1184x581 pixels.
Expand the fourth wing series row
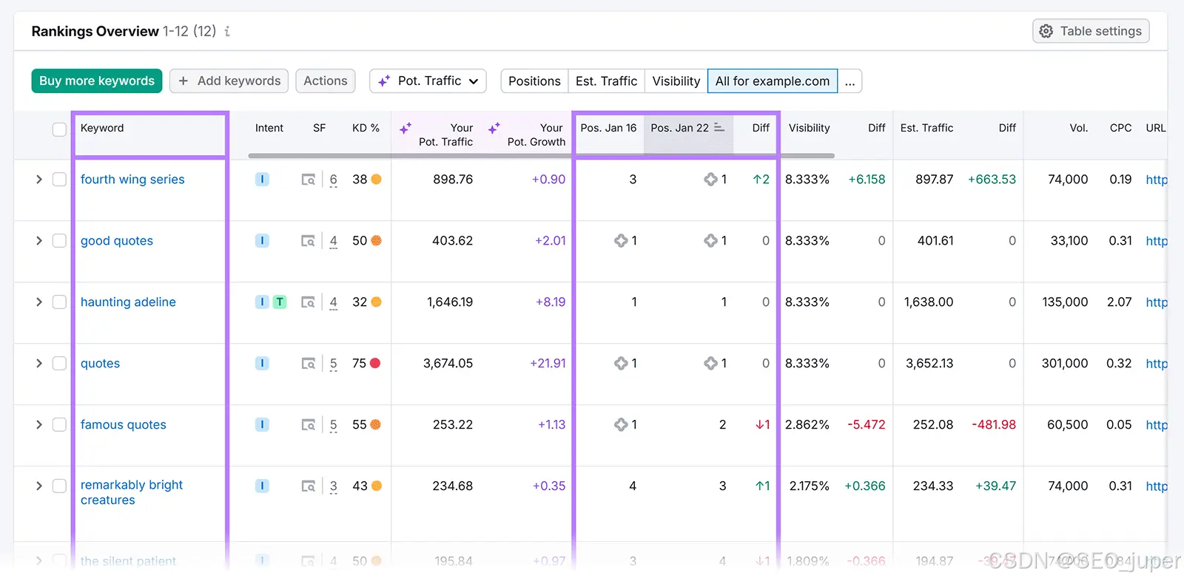coord(38,179)
